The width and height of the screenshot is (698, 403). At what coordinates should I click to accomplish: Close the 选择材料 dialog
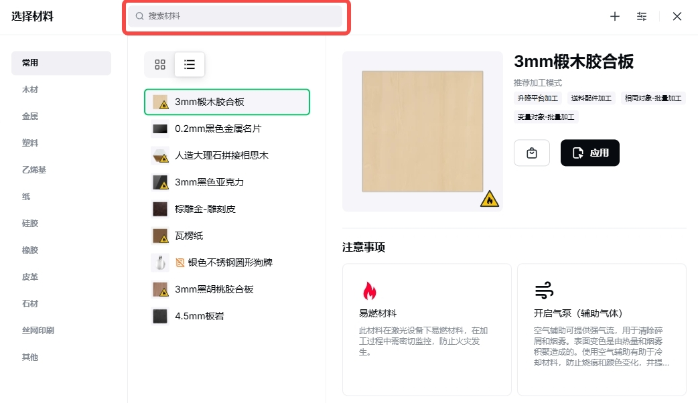tap(677, 17)
